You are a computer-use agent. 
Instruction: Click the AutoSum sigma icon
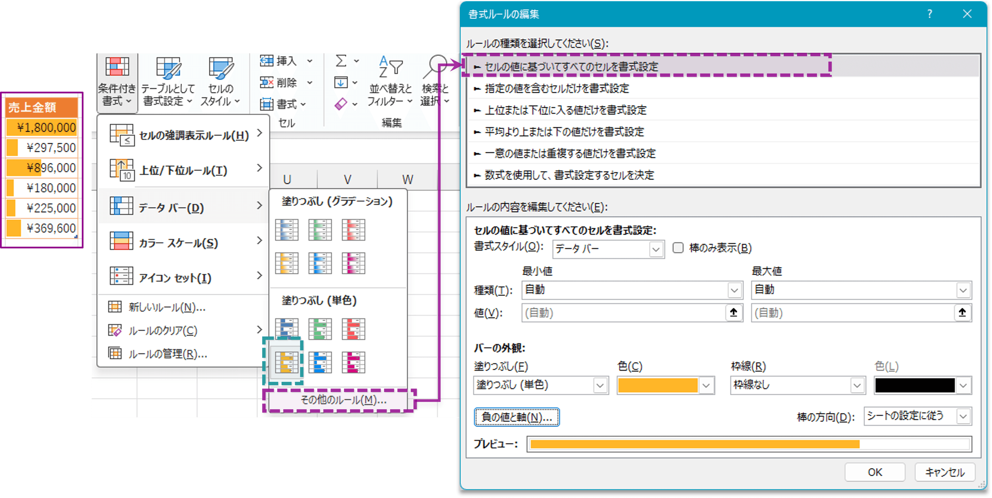tap(341, 61)
